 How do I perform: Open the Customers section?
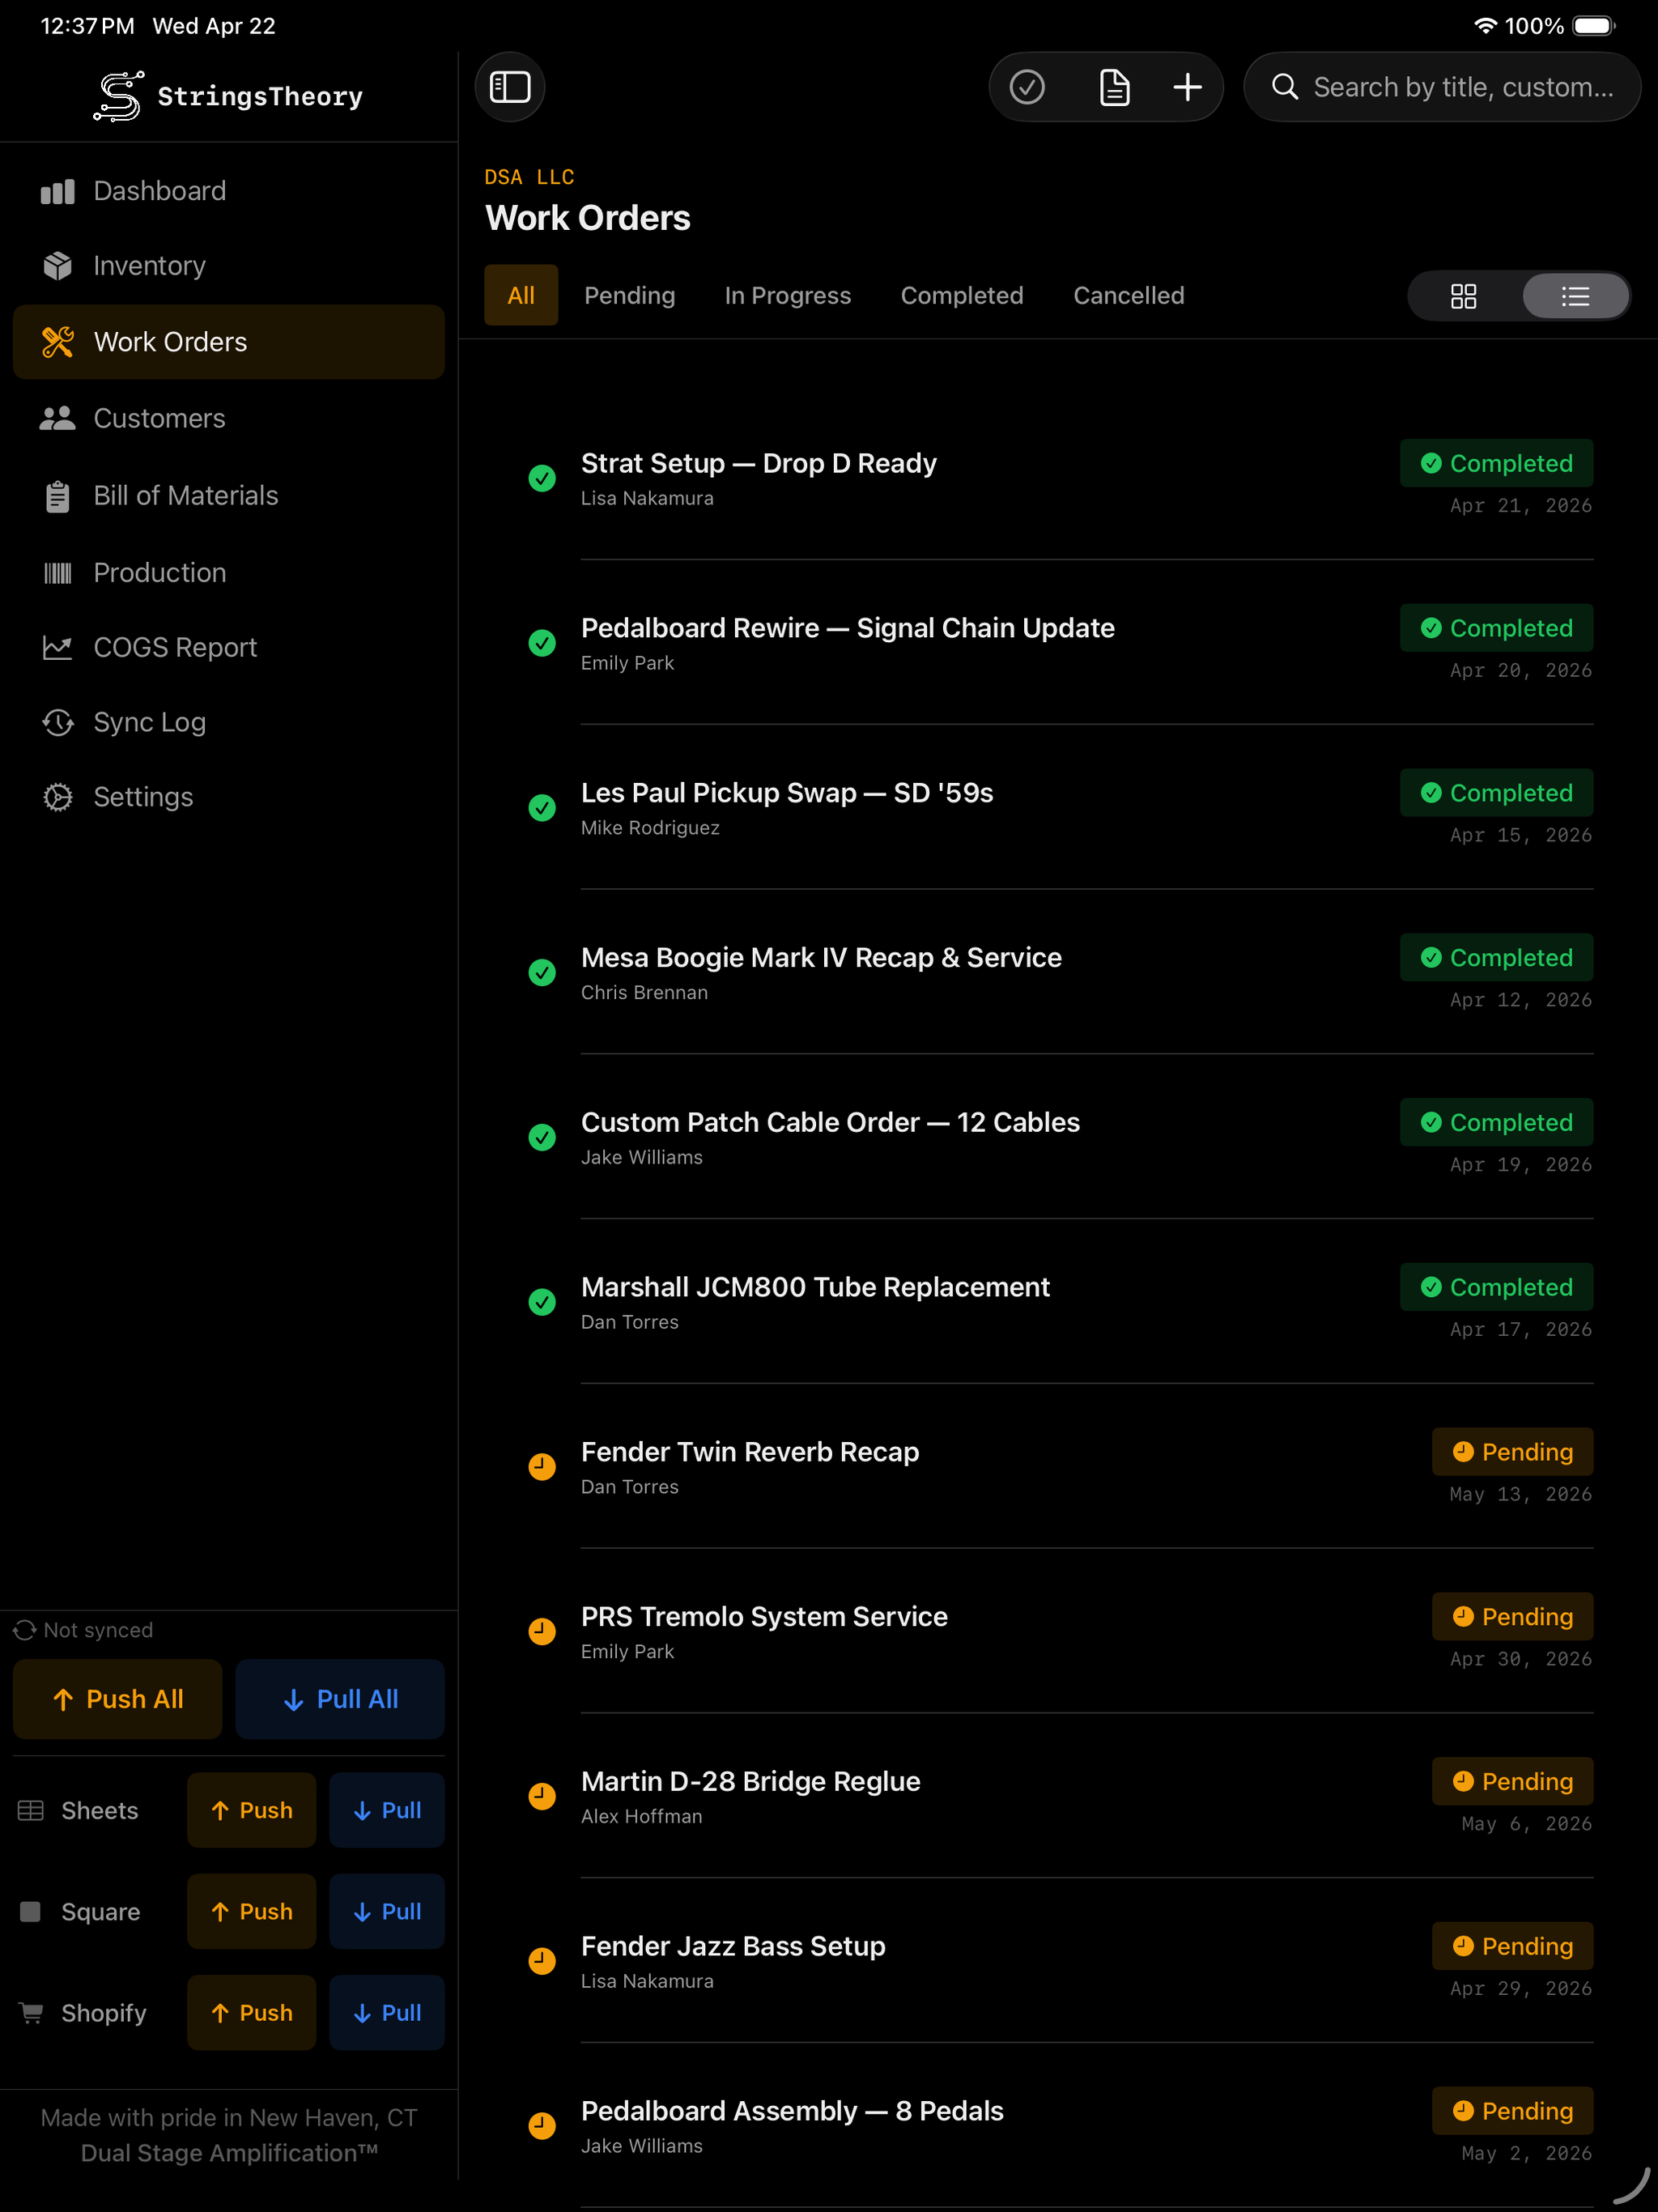click(159, 418)
